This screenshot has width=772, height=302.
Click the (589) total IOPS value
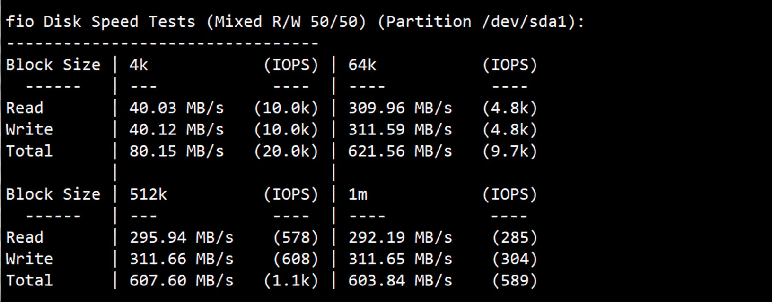click(515, 280)
